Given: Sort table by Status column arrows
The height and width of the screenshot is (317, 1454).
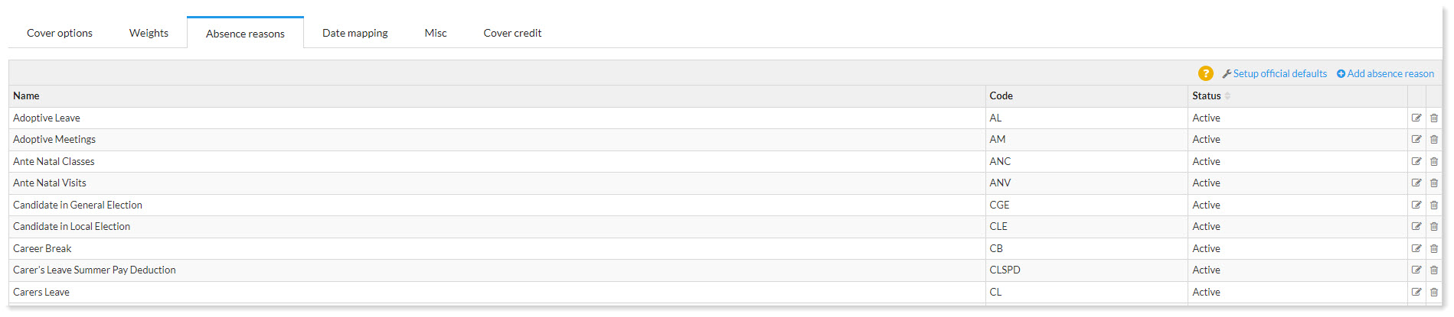Looking at the screenshot, I should tap(1227, 95).
